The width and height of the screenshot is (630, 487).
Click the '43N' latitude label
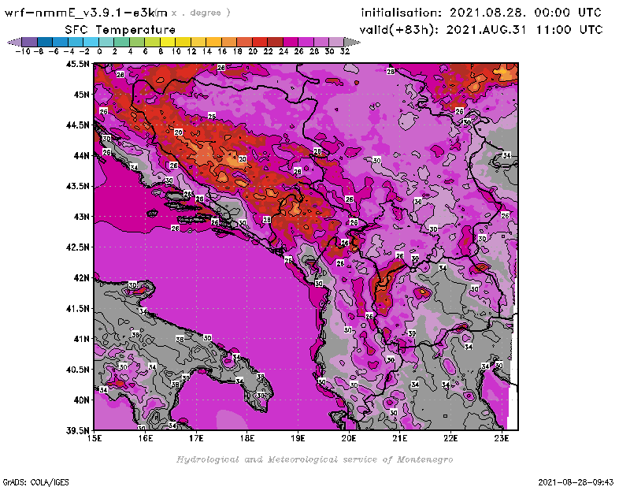pos(81,217)
